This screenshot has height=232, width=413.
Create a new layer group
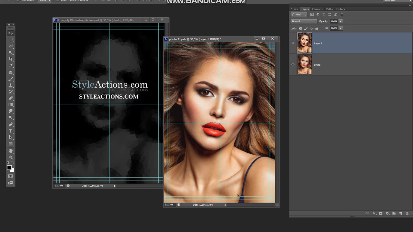pyautogui.click(x=394, y=214)
